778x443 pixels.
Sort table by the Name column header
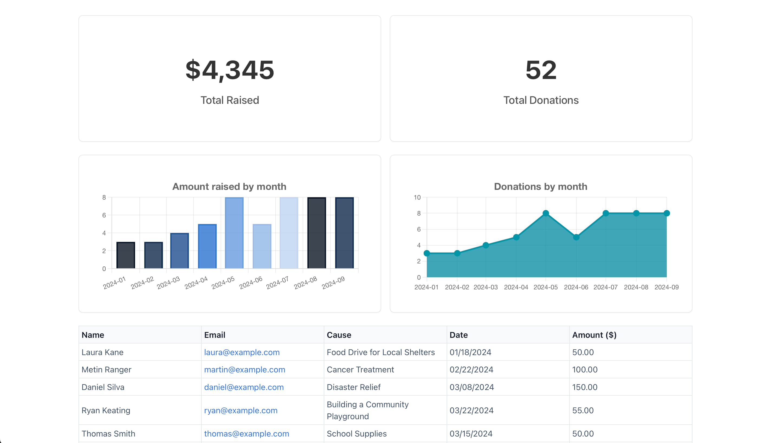point(93,335)
